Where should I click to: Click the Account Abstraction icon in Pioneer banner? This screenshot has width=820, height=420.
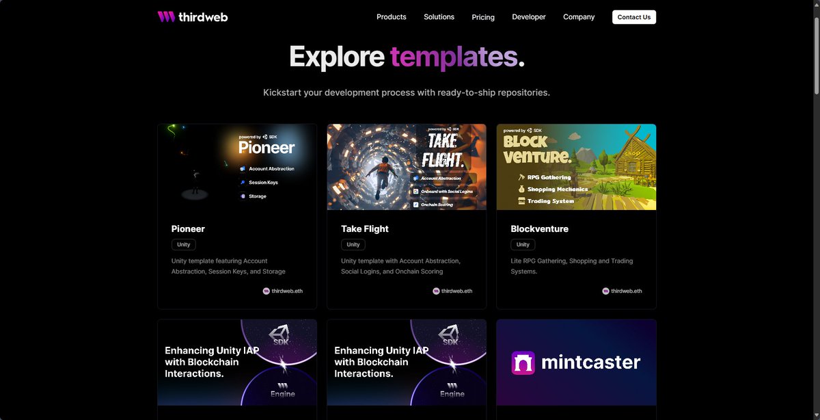click(x=243, y=169)
